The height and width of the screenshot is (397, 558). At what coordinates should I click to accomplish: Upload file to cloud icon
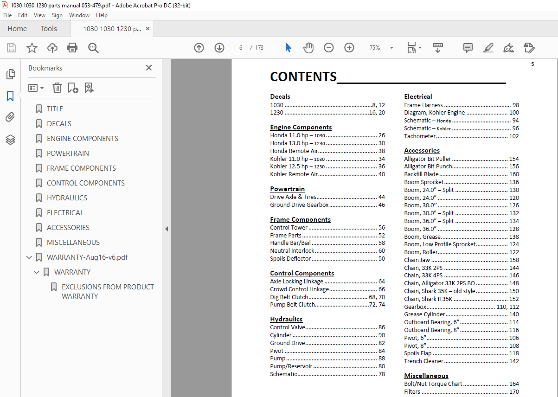pos(52,48)
